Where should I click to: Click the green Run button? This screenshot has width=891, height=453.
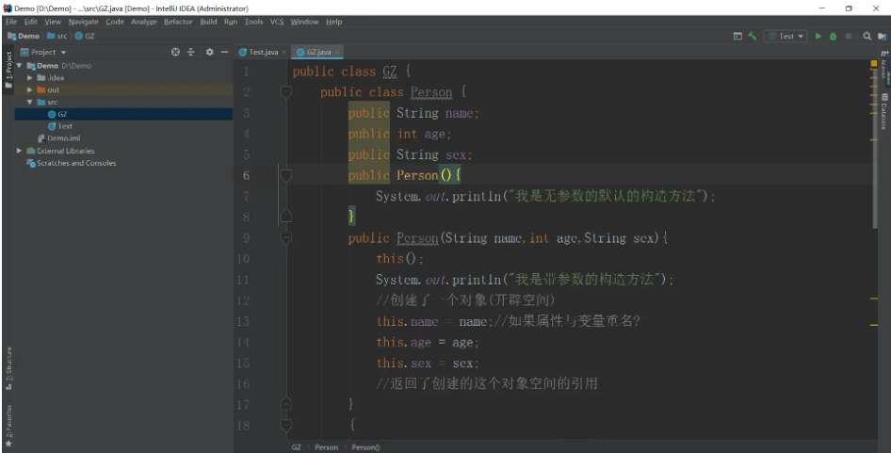coord(818,36)
